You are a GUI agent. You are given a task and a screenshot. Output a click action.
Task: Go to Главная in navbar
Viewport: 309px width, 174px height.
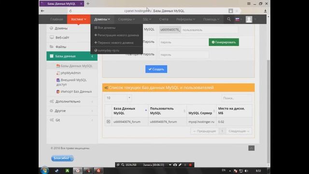click(57, 19)
